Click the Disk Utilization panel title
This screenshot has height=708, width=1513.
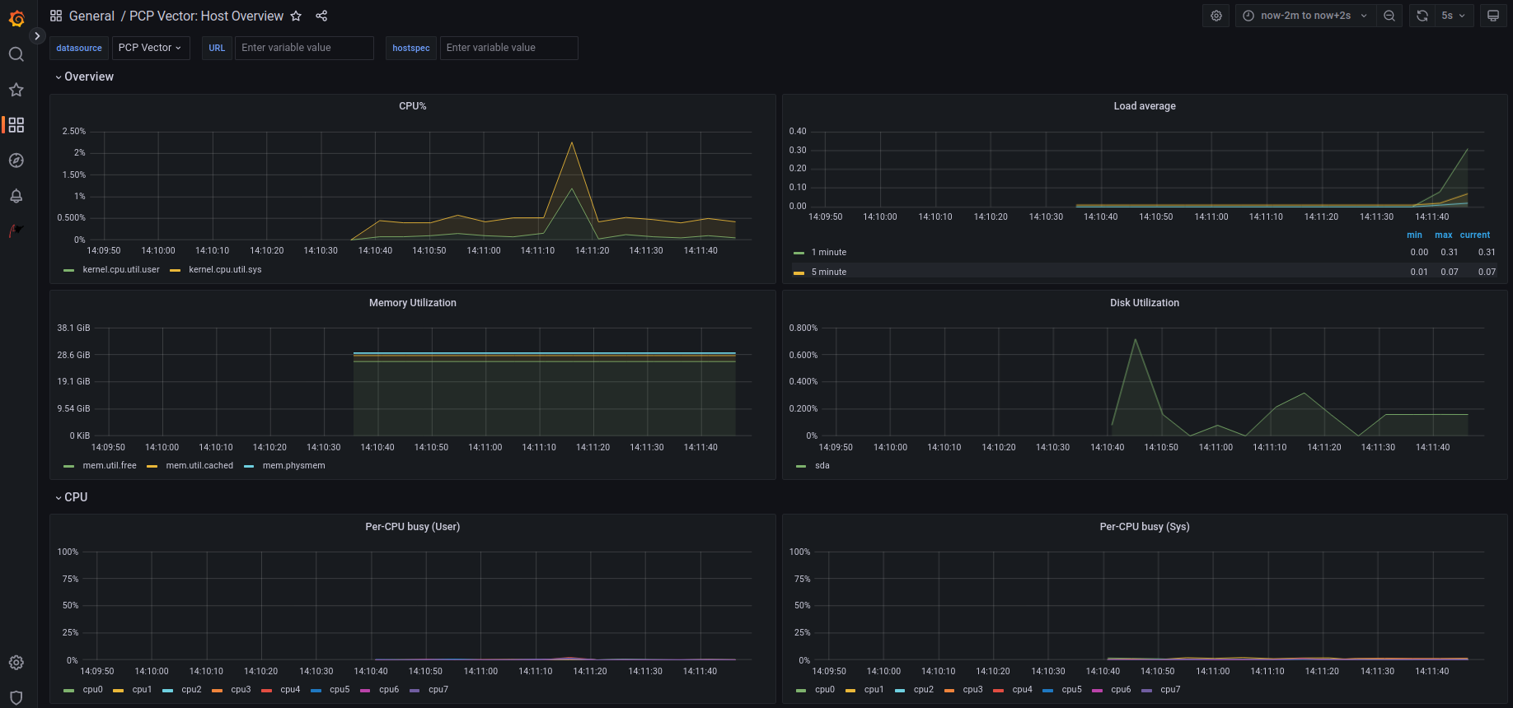click(1144, 303)
